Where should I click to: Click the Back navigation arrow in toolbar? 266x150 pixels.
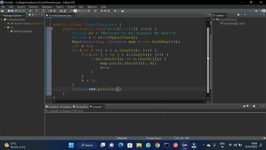coord(108,11)
